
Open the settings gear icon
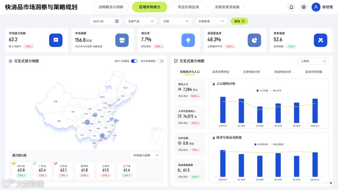(x=304, y=7)
